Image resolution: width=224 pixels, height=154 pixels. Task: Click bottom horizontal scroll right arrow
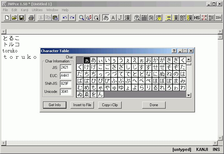pos(215,143)
